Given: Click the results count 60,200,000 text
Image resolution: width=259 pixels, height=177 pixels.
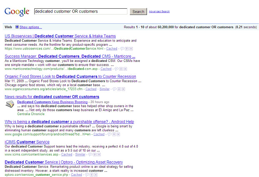Looking at the screenshot, I should [x=166, y=27].
